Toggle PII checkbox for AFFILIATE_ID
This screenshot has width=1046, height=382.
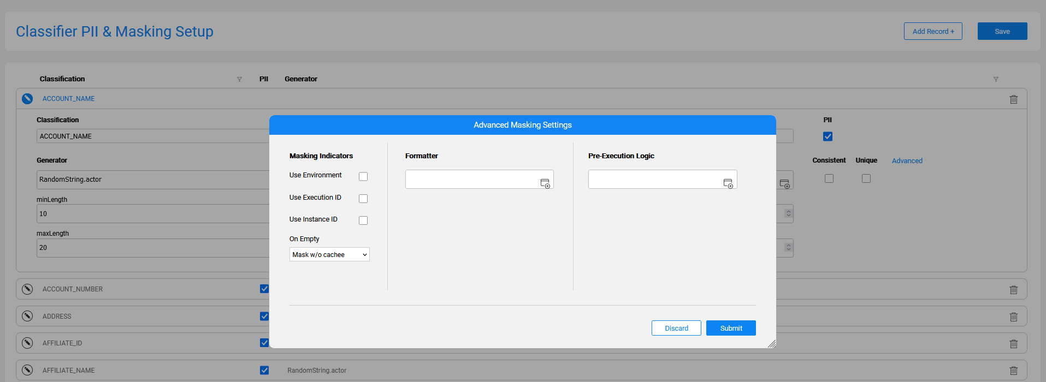264,343
